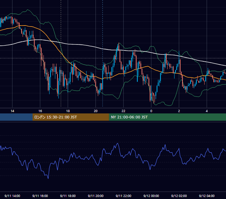Click the London session band 15:30-21:00 JST
This screenshot has width=226, height=199.
(70, 117)
